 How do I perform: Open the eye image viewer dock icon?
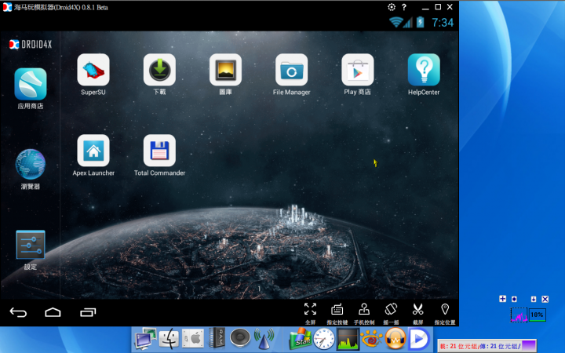(x=371, y=339)
